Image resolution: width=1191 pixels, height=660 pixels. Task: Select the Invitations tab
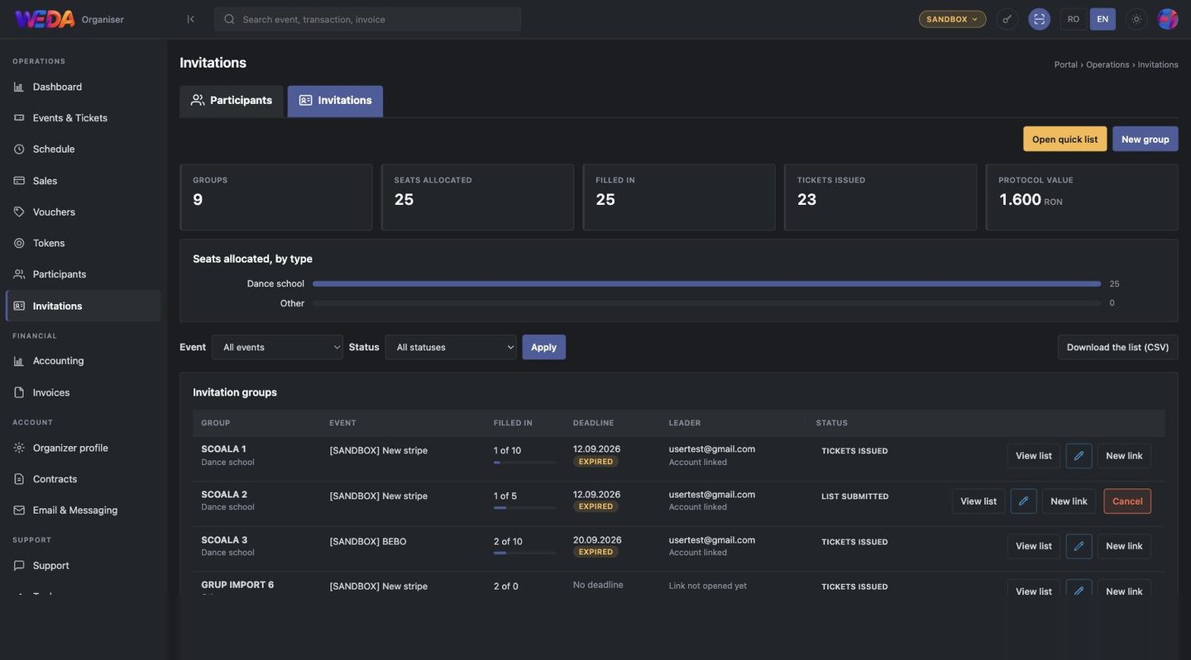pyautogui.click(x=335, y=101)
